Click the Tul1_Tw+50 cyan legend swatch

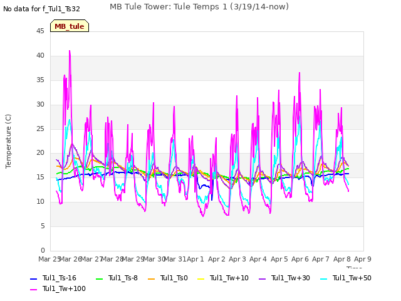(x=324, y=278)
